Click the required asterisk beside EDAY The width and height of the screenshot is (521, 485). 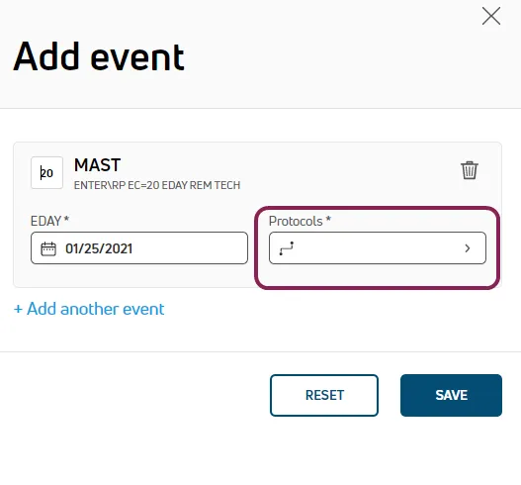tap(66, 219)
